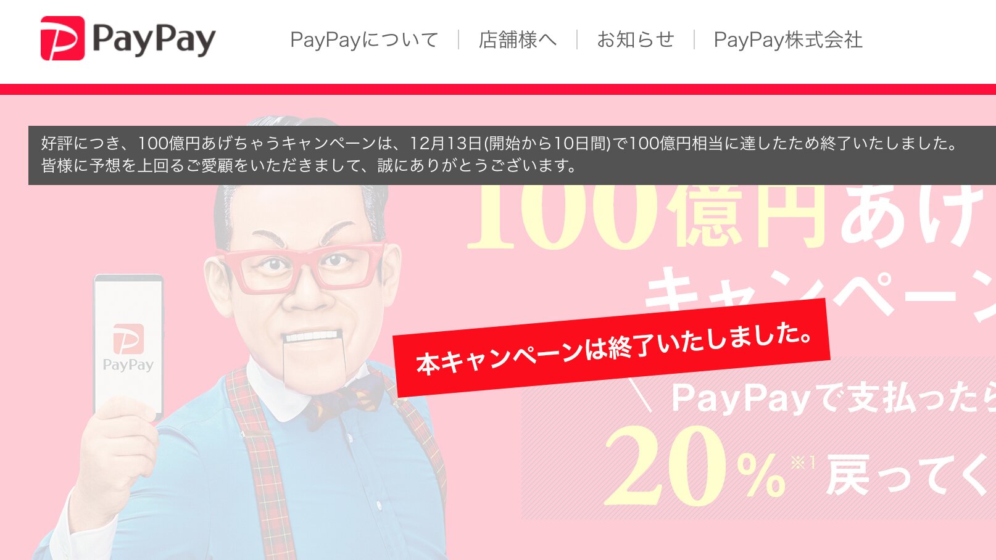Click the red 本キャンペーンは終了いたしました label
Viewport: 996px width, 560px height.
612,348
